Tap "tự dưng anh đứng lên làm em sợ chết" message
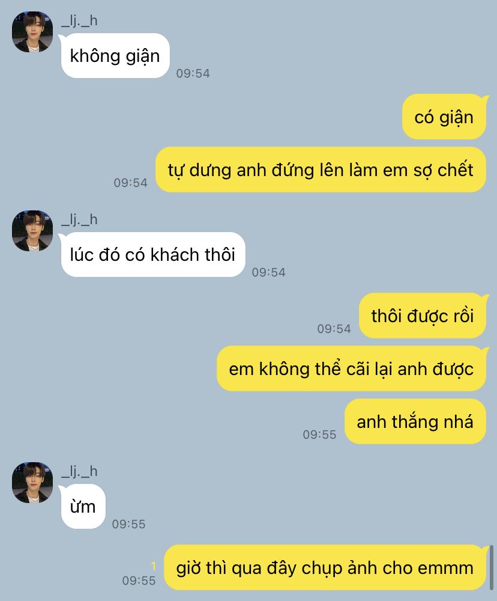The image size is (497, 601). point(321,170)
